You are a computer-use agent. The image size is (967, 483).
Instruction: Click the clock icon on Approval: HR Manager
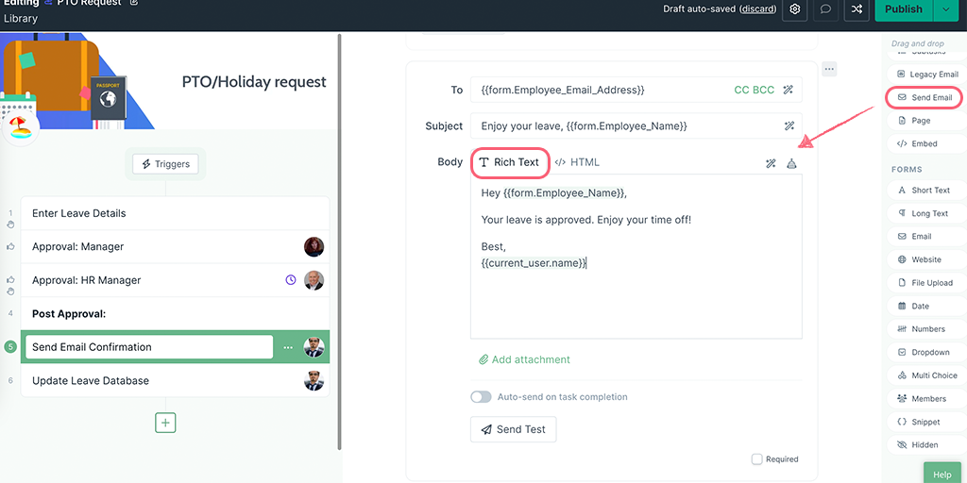(x=291, y=280)
